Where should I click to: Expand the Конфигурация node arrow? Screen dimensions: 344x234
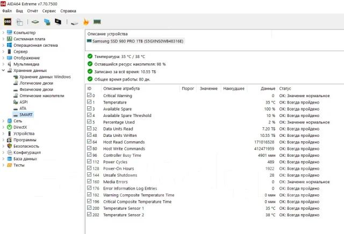pos(3,152)
